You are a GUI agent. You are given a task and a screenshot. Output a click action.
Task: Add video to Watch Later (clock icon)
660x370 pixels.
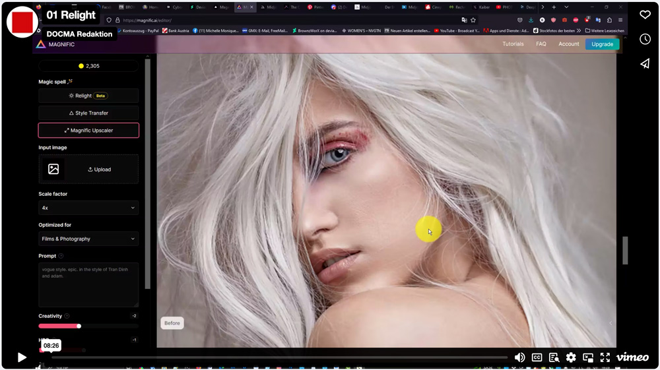(x=645, y=40)
